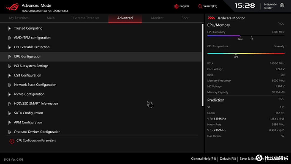Click Search(F9) label
This screenshot has height=164, width=291.
[x=210, y=6]
